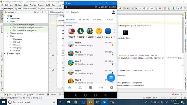This screenshot has height=105, width=187.
Task: Open the Navigate menu
Action: pos(19,5)
